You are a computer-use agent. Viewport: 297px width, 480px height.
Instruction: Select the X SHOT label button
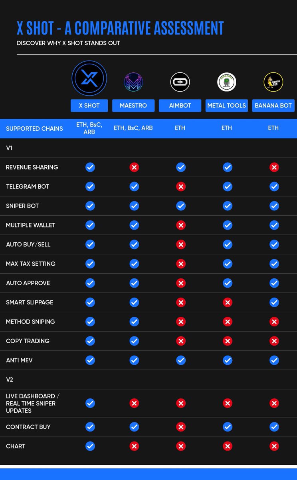[x=89, y=106]
